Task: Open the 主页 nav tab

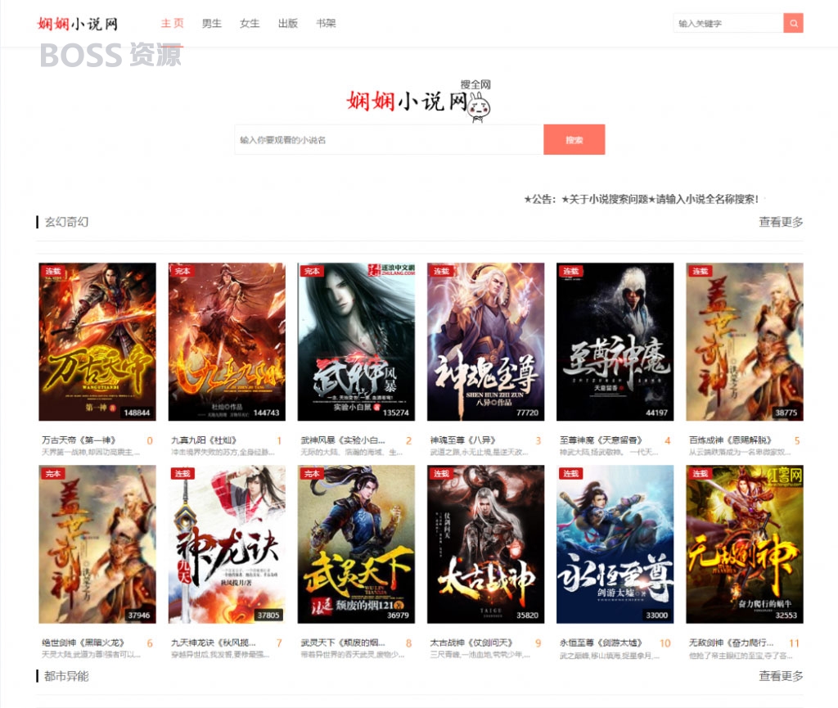Action: (172, 23)
